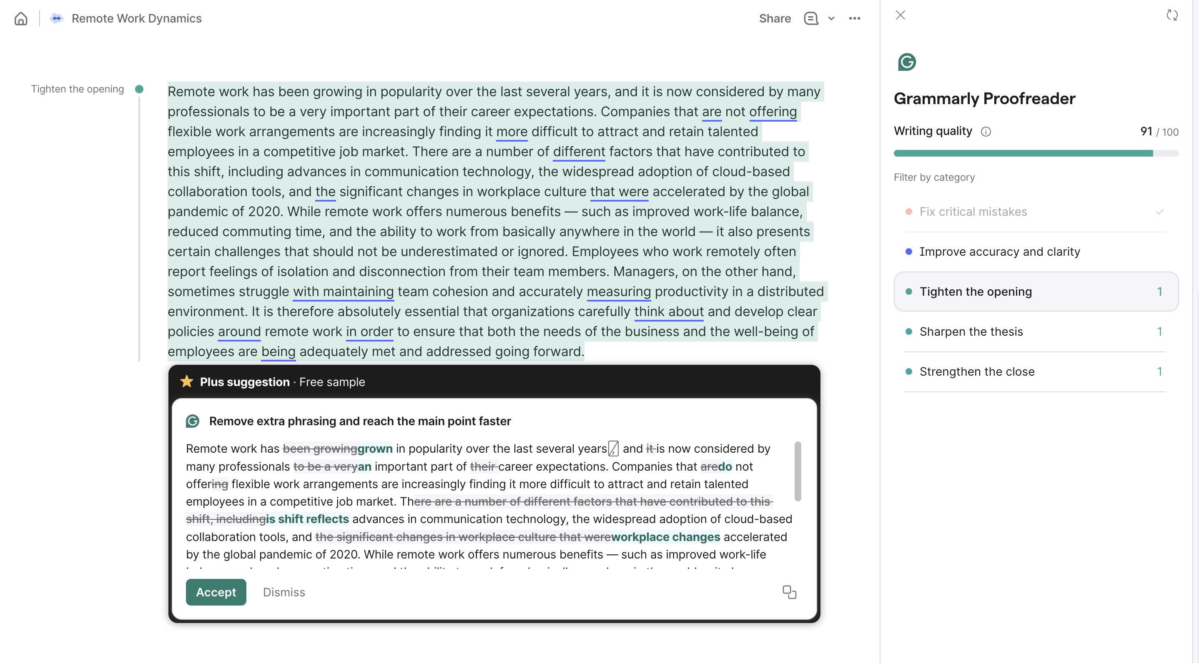Go to the home icon
1199x663 pixels.
(x=21, y=19)
